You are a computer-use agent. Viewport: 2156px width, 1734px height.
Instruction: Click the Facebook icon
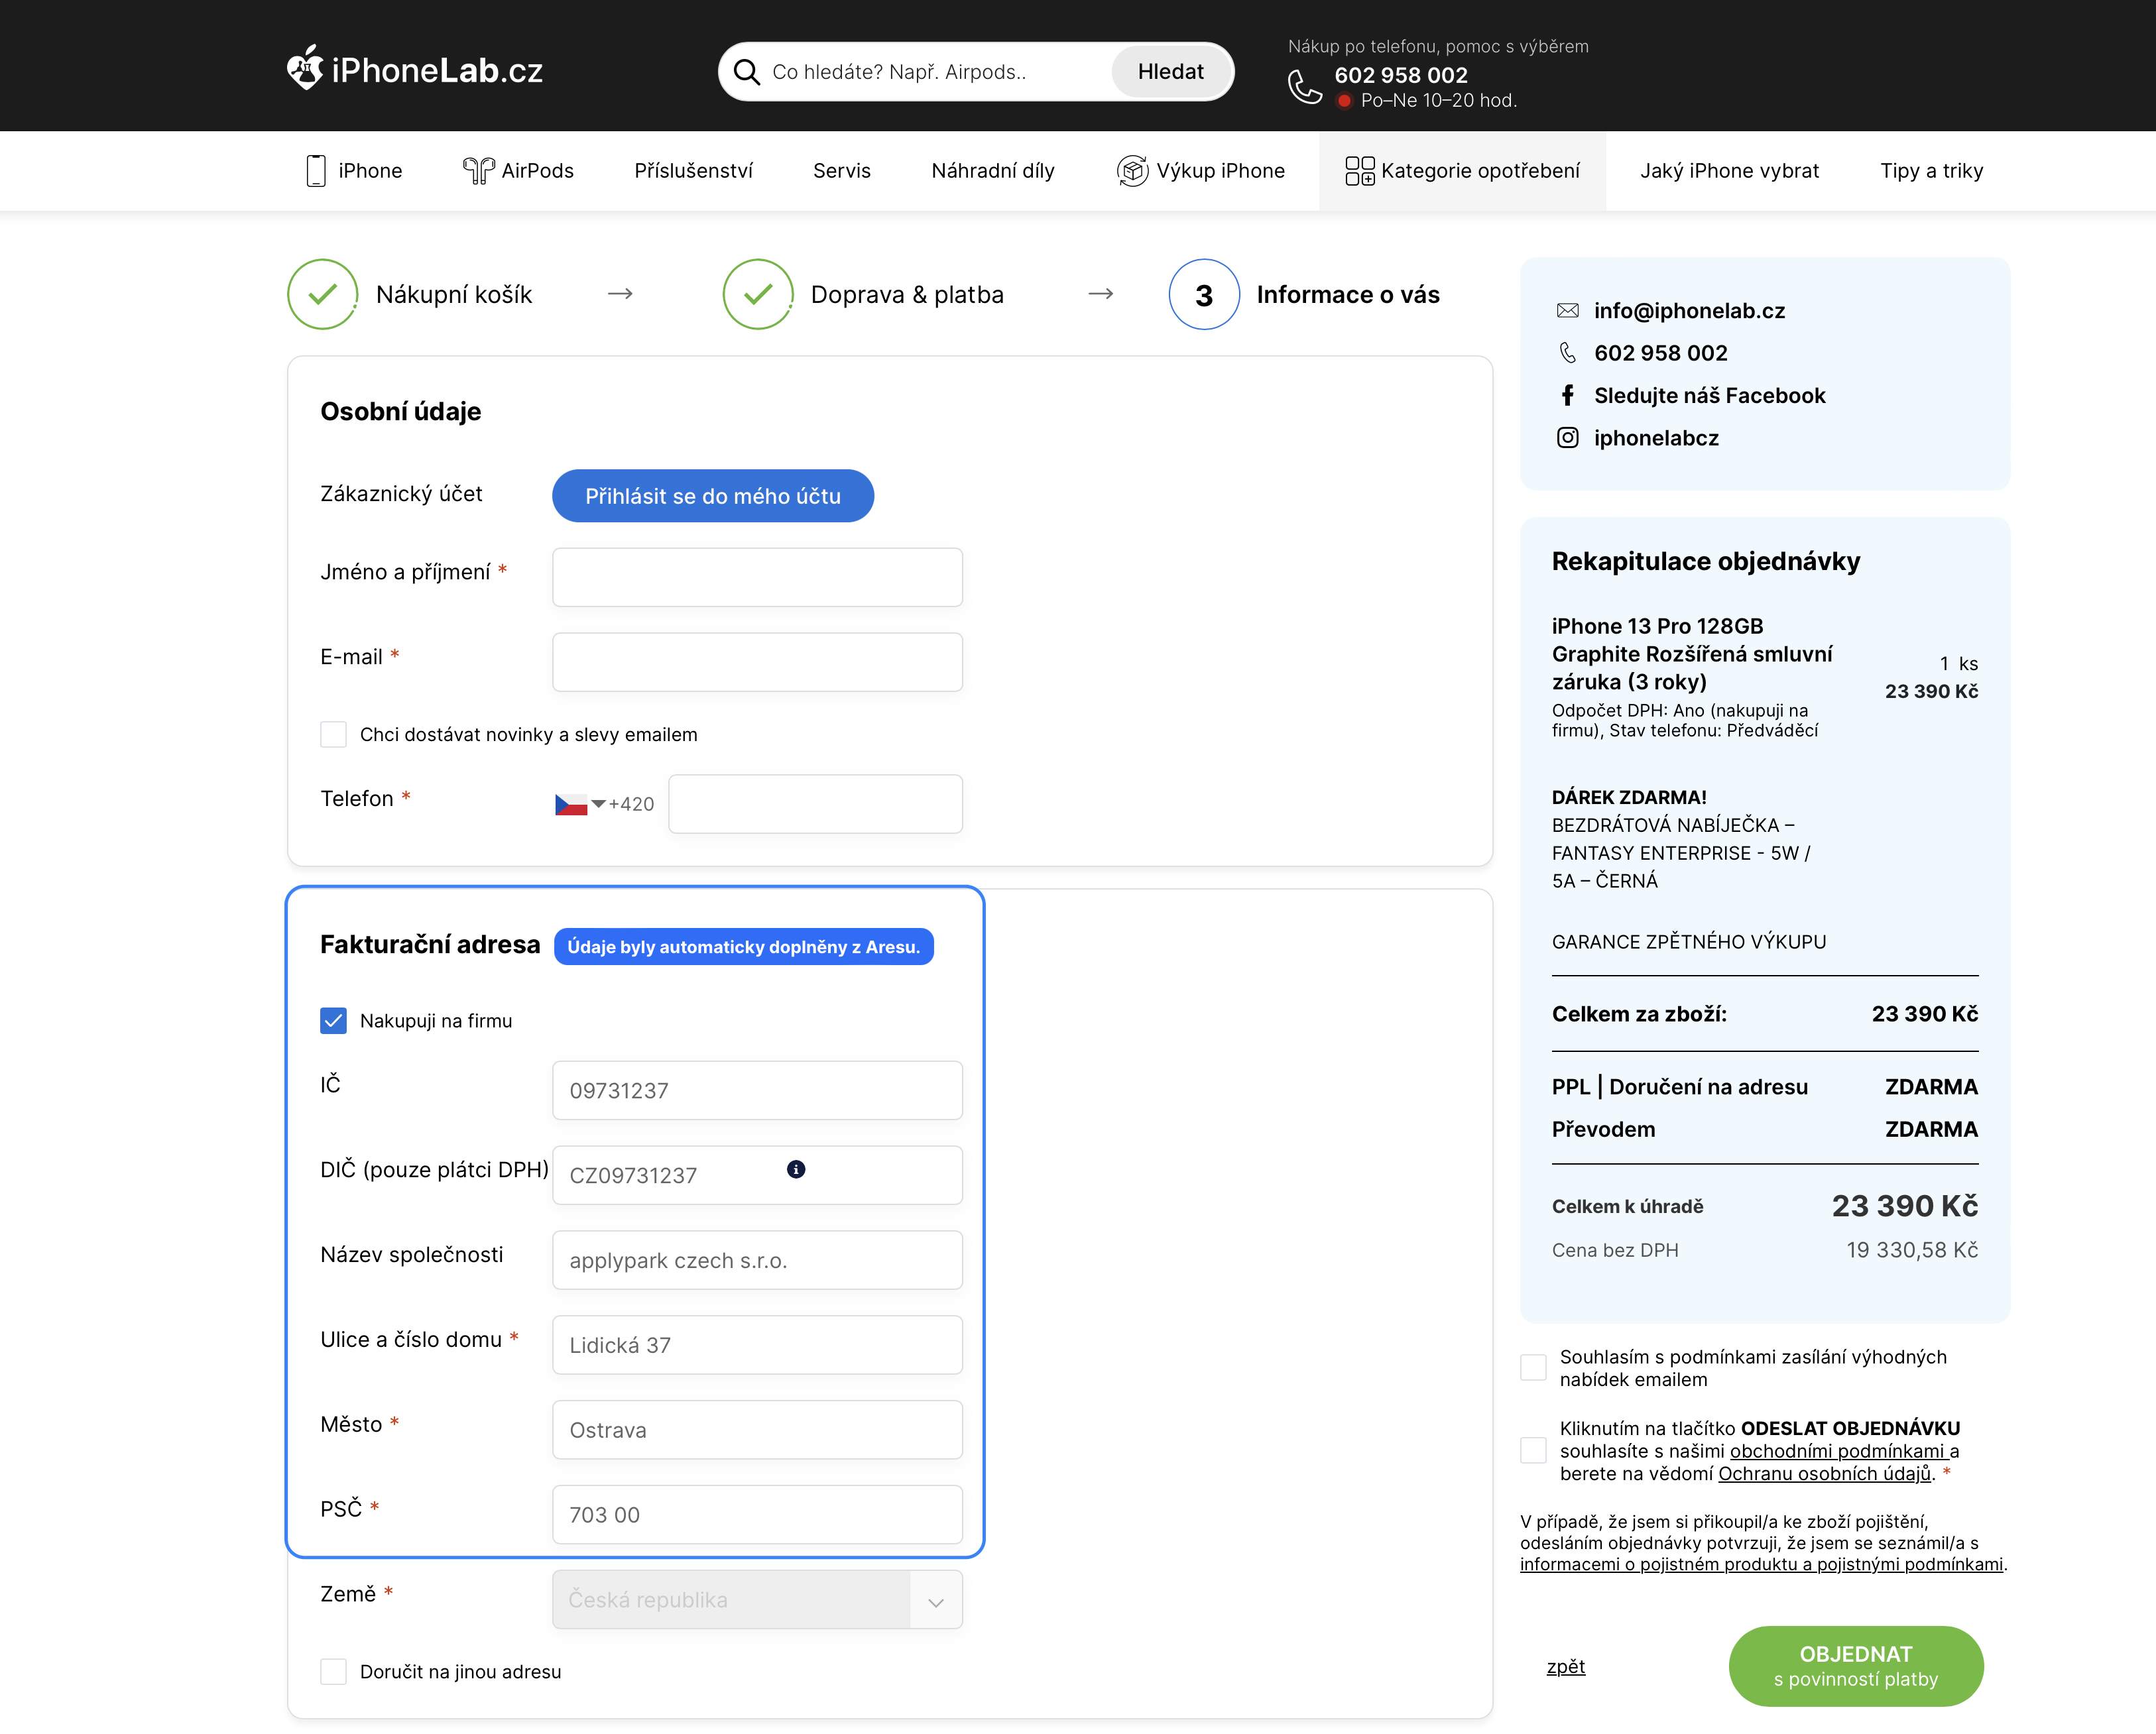pyautogui.click(x=1567, y=396)
